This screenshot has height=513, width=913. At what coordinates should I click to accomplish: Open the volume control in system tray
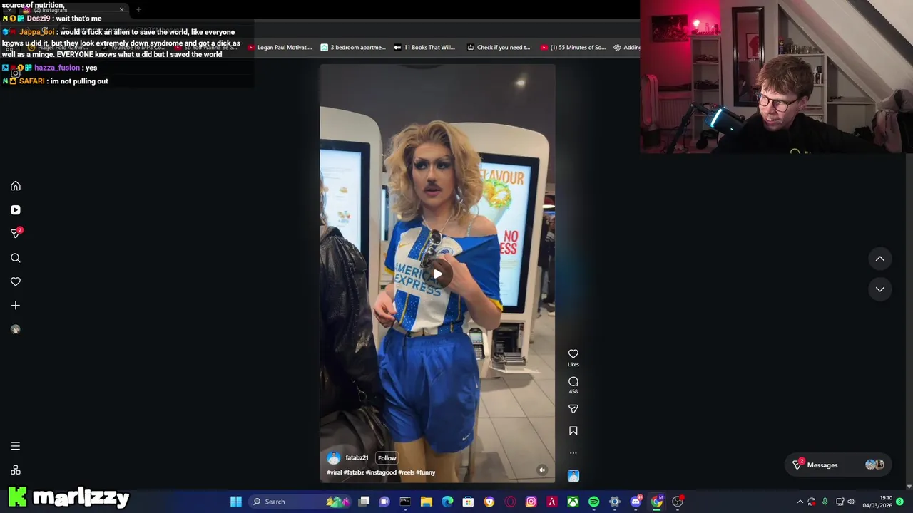coord(851,502)
